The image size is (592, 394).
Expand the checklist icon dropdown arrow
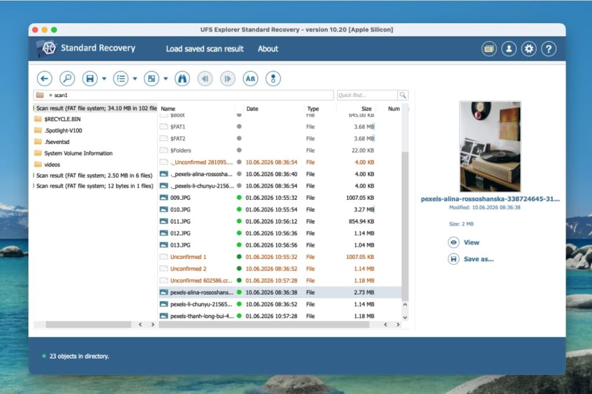(135, 79)
